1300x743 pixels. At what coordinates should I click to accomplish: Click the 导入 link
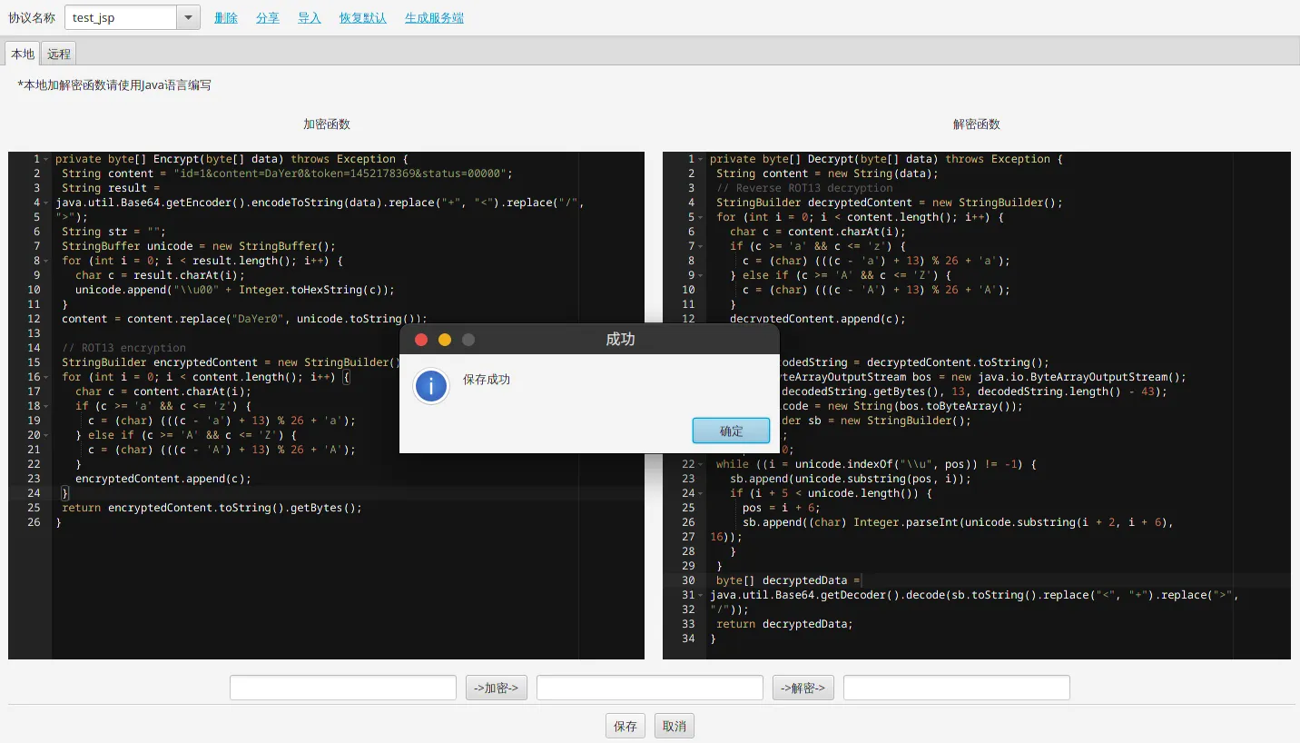[310, 18]
